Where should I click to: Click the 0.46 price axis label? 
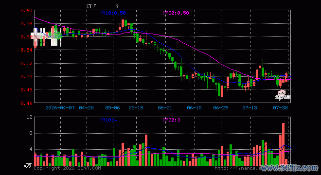click(26, 103)
